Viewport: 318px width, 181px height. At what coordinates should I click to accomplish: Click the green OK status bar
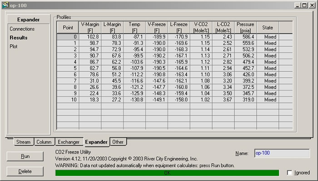click(x=167, y=173)
